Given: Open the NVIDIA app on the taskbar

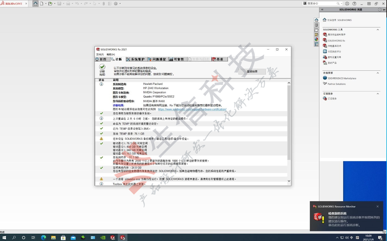Looking at the screenshot, I should coord(103,238).
